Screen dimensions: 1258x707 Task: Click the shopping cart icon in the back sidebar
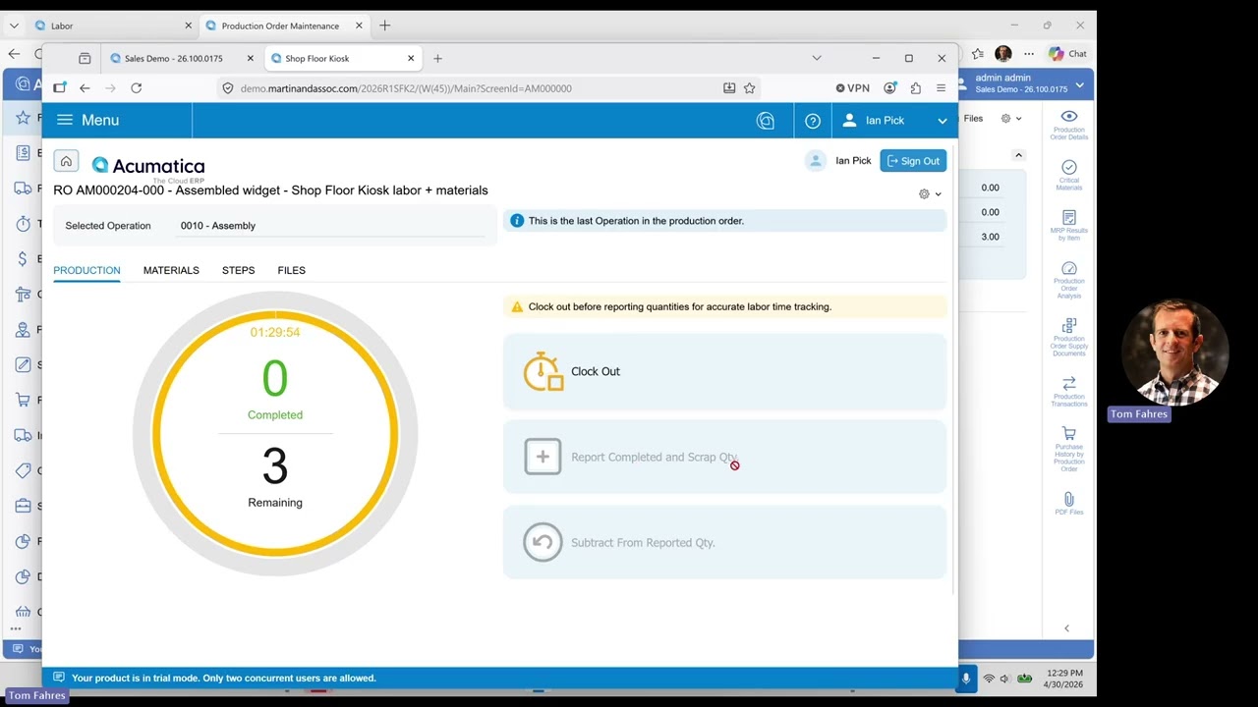[23, 401]
